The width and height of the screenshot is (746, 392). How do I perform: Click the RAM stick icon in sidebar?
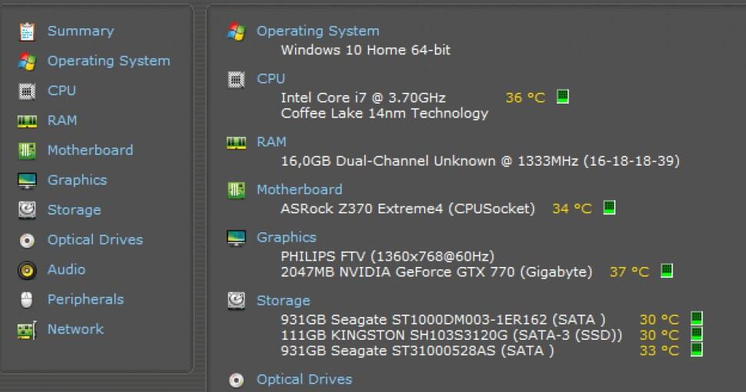(x=27, y=121)
